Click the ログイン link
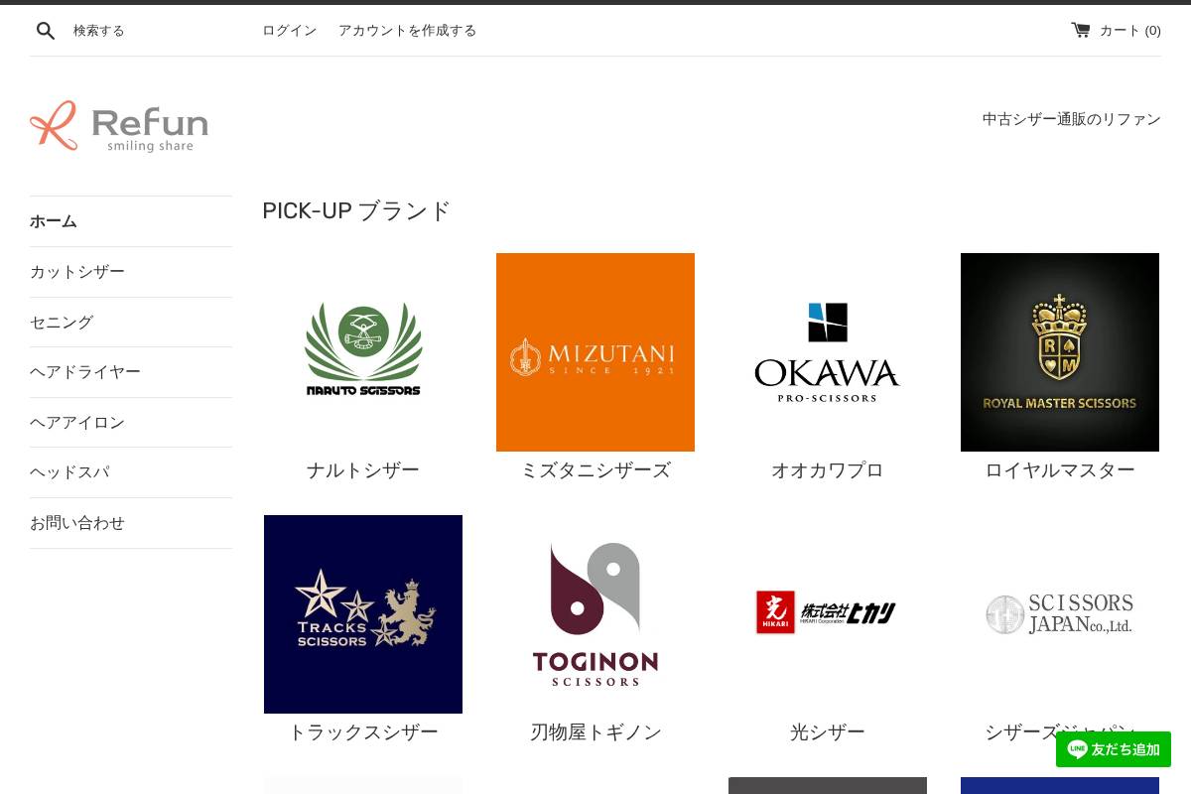The width and height of the screenshot is (1191, 794). coord(289,31)
